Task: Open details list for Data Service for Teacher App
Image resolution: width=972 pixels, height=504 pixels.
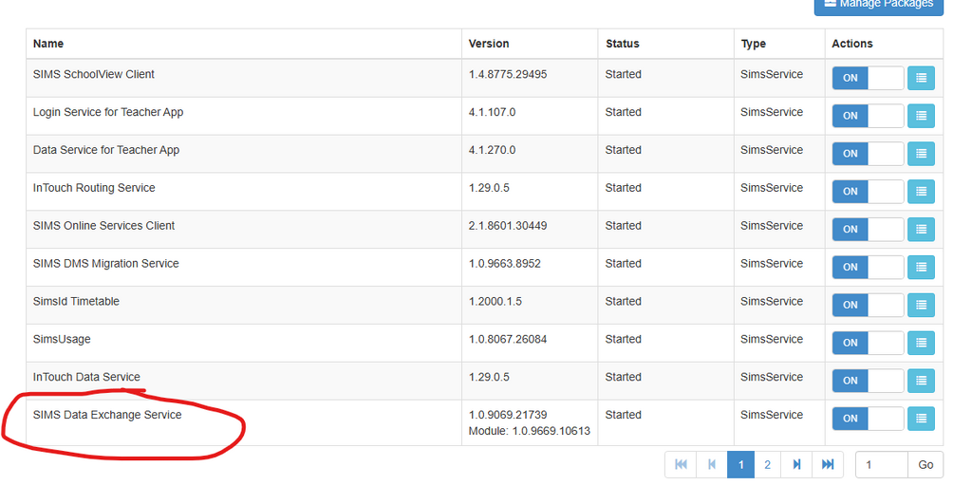Action: (x=921, y=154)
